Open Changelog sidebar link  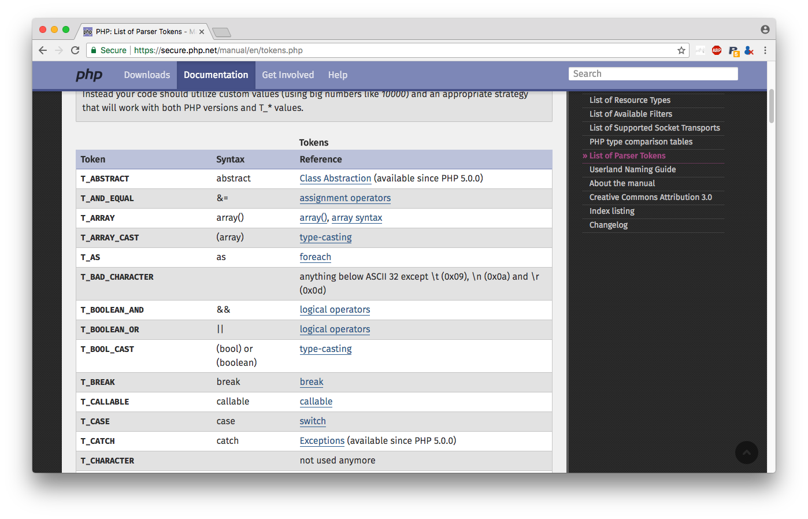click(x=608, y=225)
